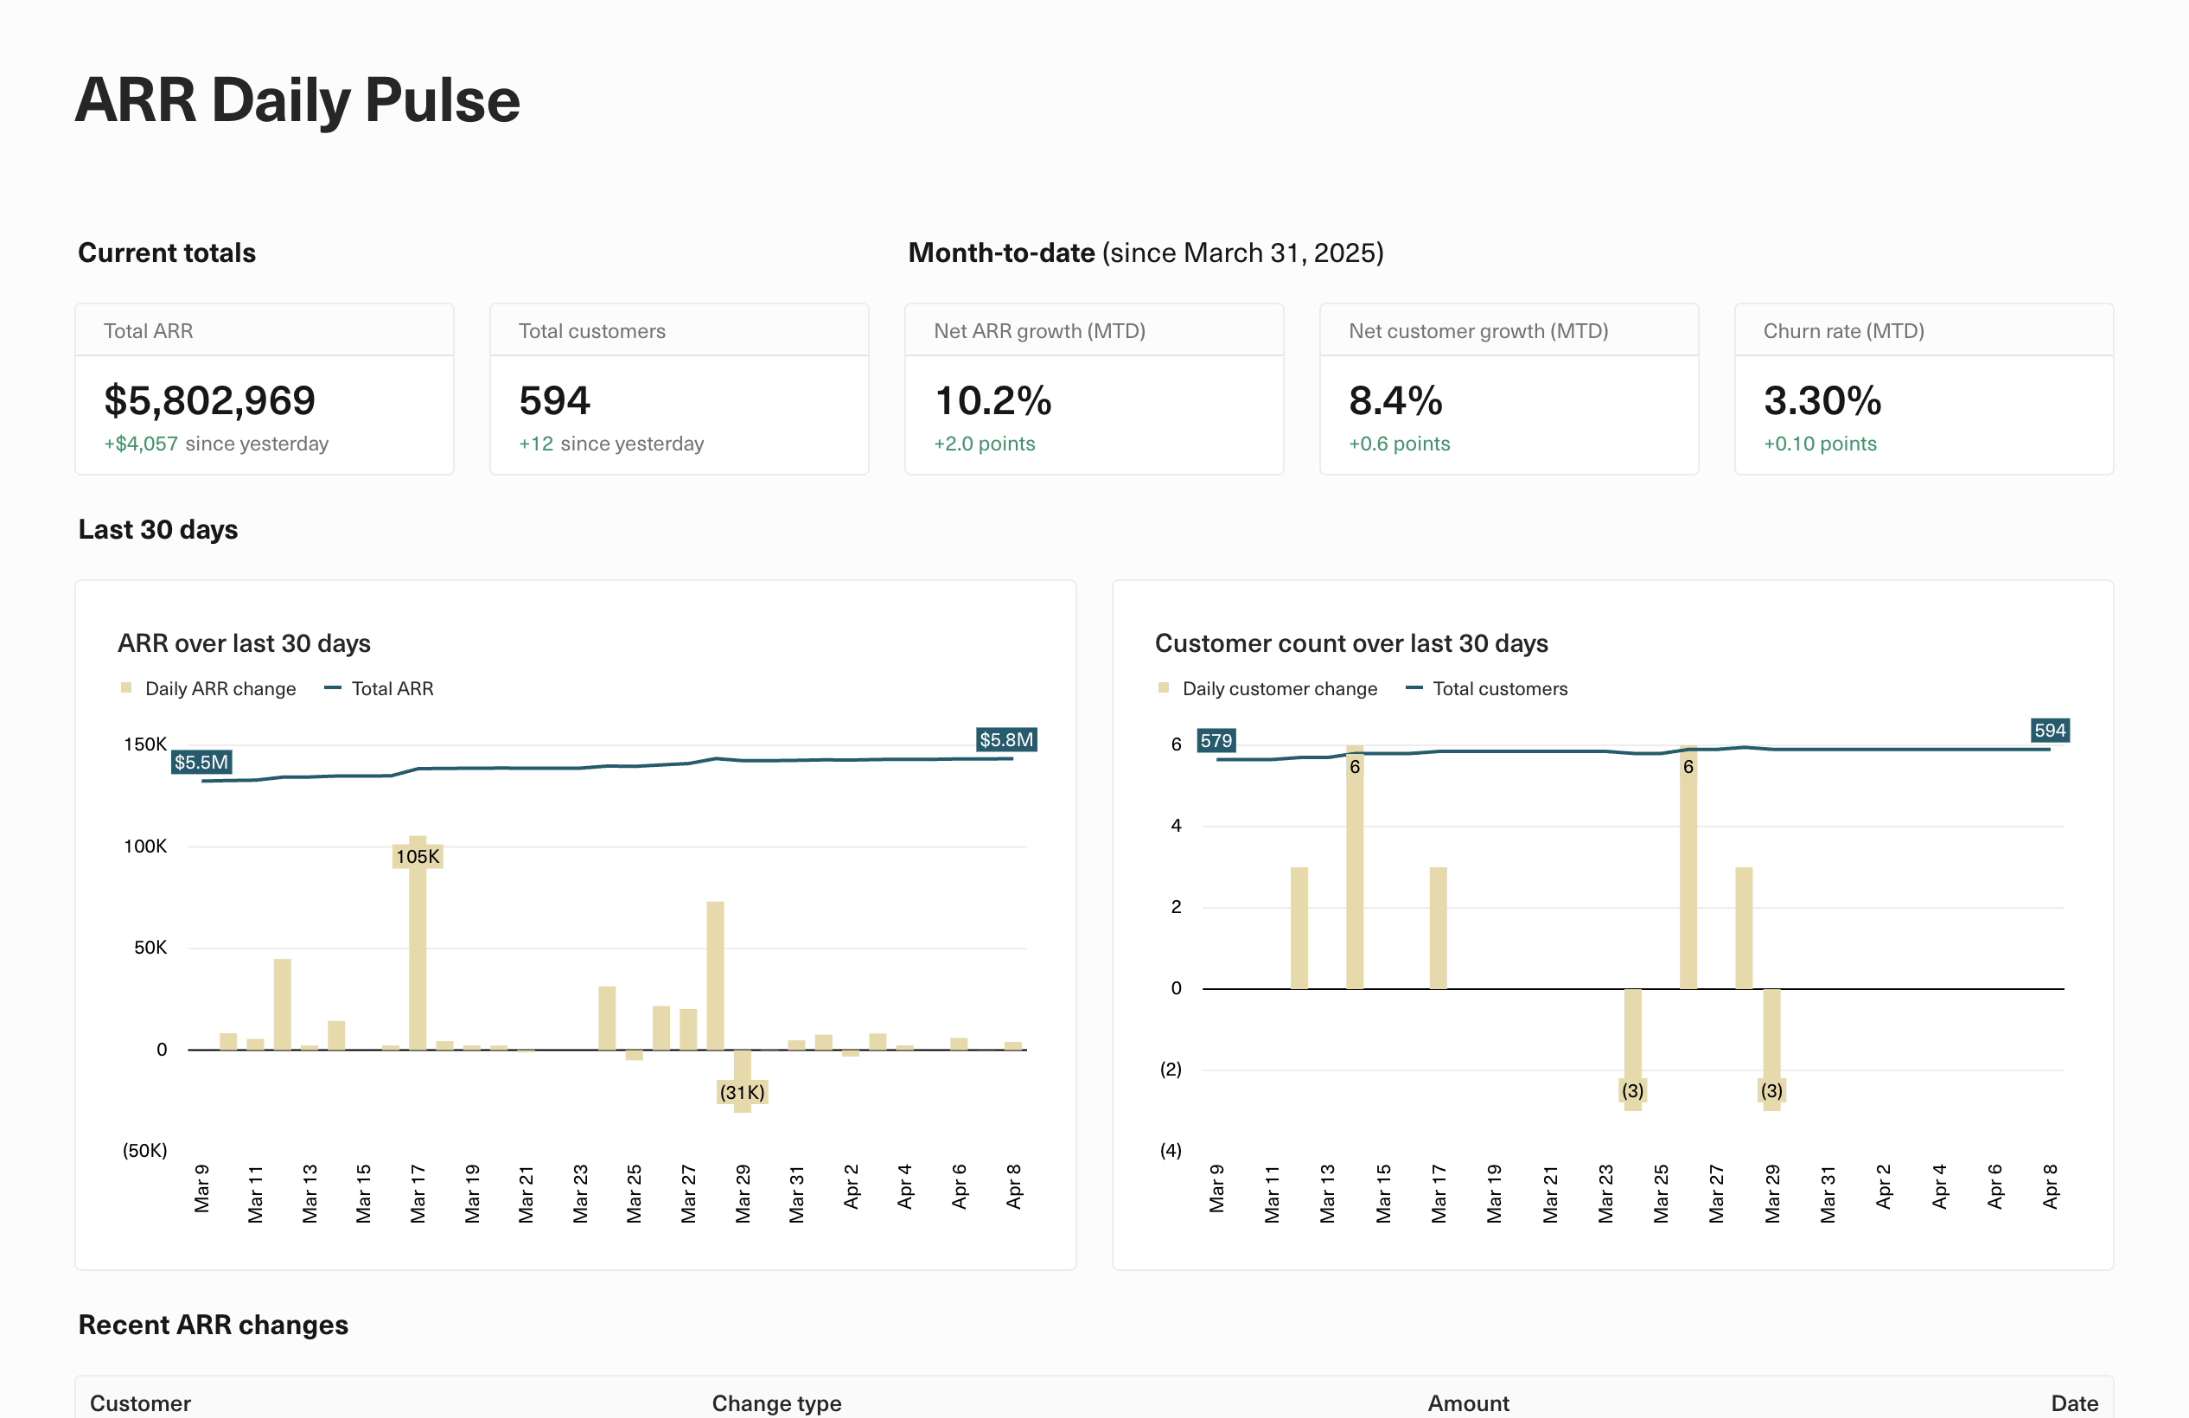The width and height of the screenshot is (2189, 1418).
Task: Sort table by Amount column header
Action: [x=1467, y=1402]
